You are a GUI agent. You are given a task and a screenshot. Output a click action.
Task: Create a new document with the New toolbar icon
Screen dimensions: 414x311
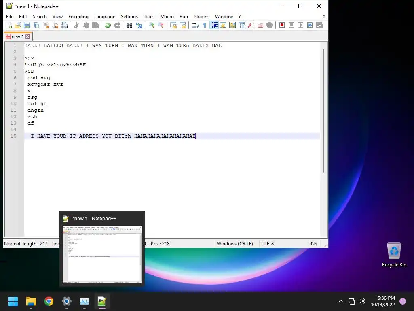pos(9,26)
